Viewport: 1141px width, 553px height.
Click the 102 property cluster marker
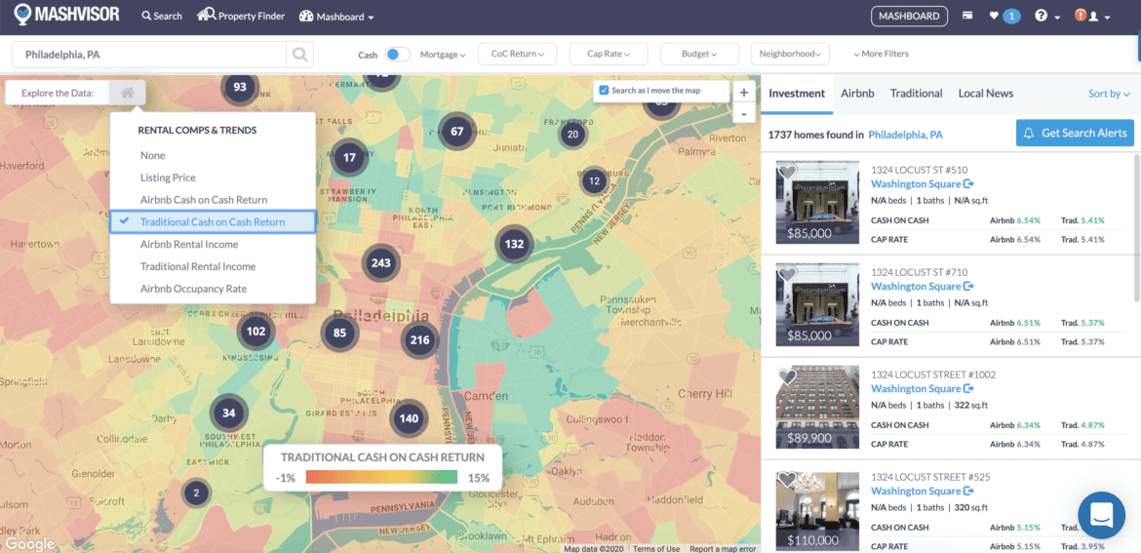(256, 332)
